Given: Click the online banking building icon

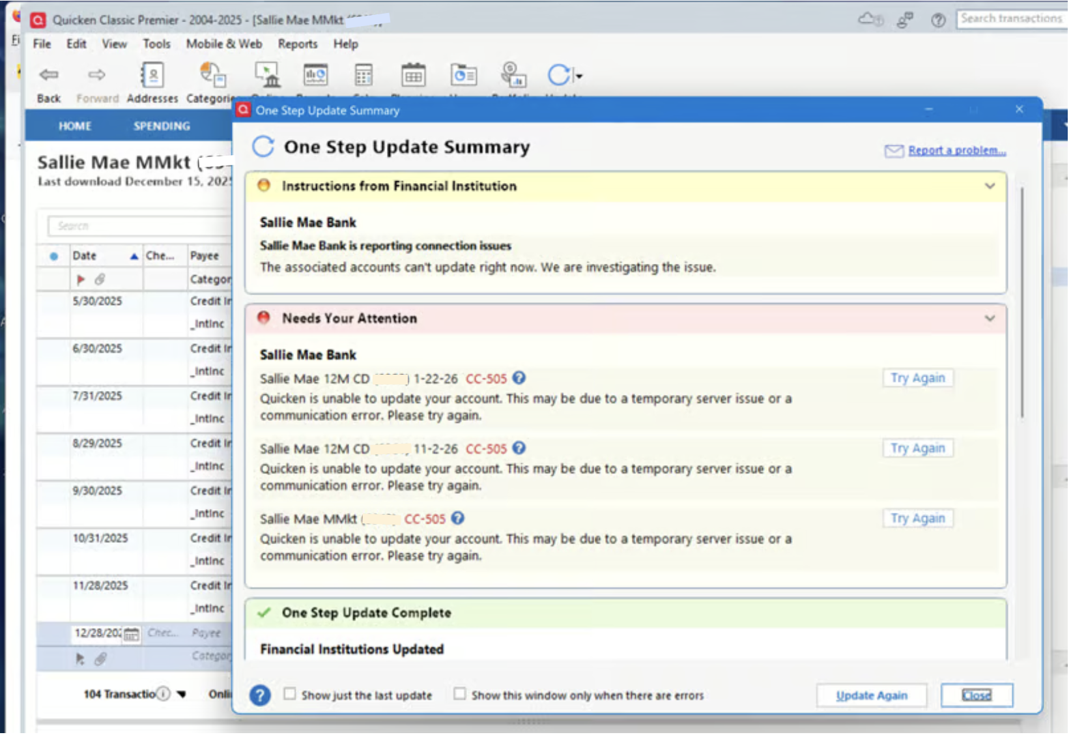Looking at the screenshot, I should click(268, 75).
